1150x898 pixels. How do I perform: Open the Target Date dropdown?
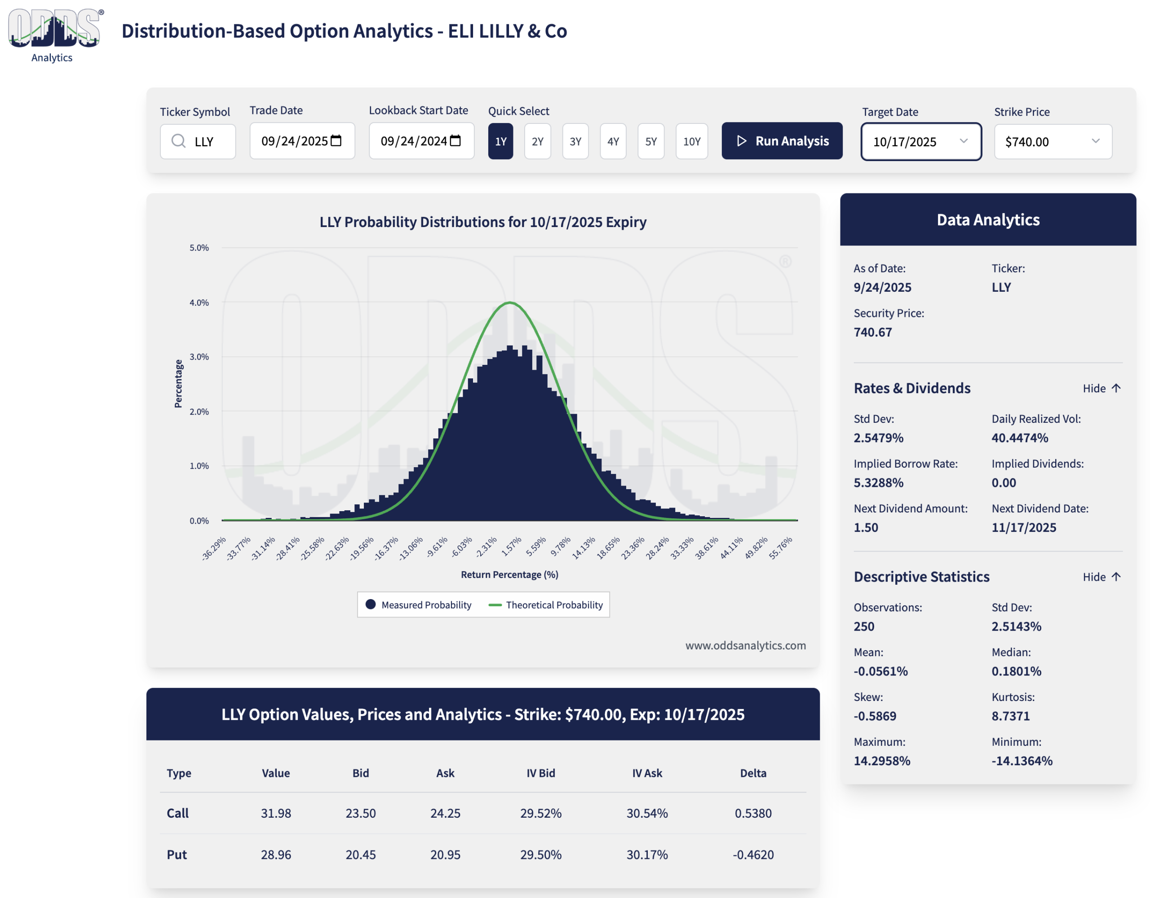[x=920, y=141]
